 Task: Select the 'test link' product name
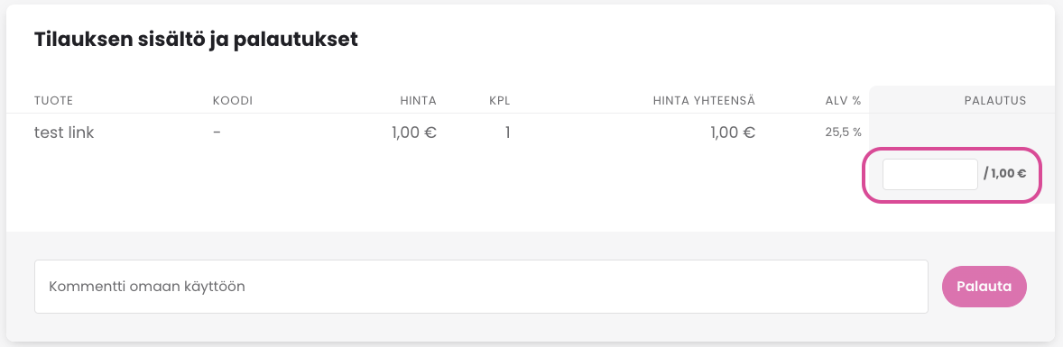pyautogui.click(x=64, y=132)
